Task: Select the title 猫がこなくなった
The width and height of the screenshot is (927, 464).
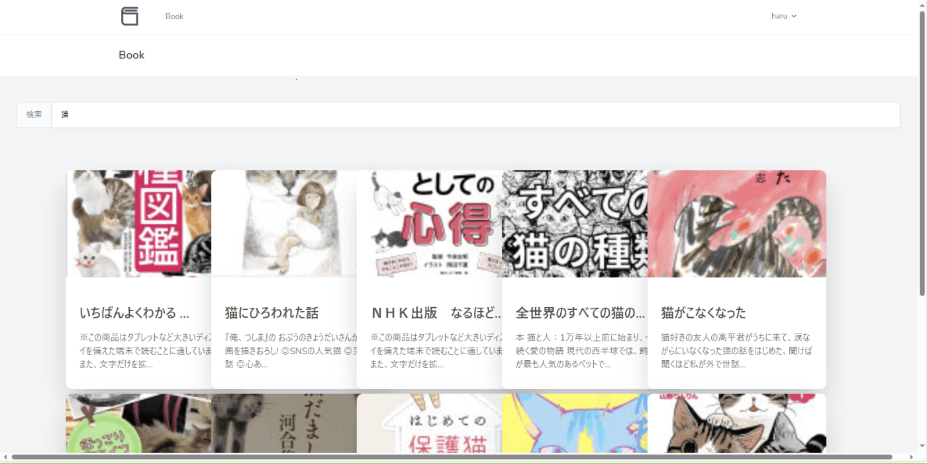Action: pyautogui.click(x=703, y=312)
